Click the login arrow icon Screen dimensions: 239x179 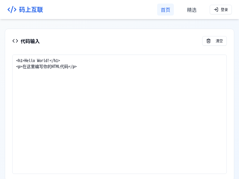tap(216, 10)
